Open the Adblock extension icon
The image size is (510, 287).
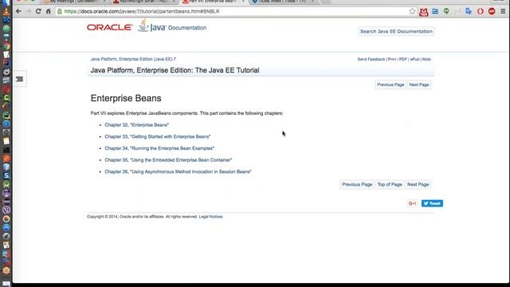click(492, 11)
